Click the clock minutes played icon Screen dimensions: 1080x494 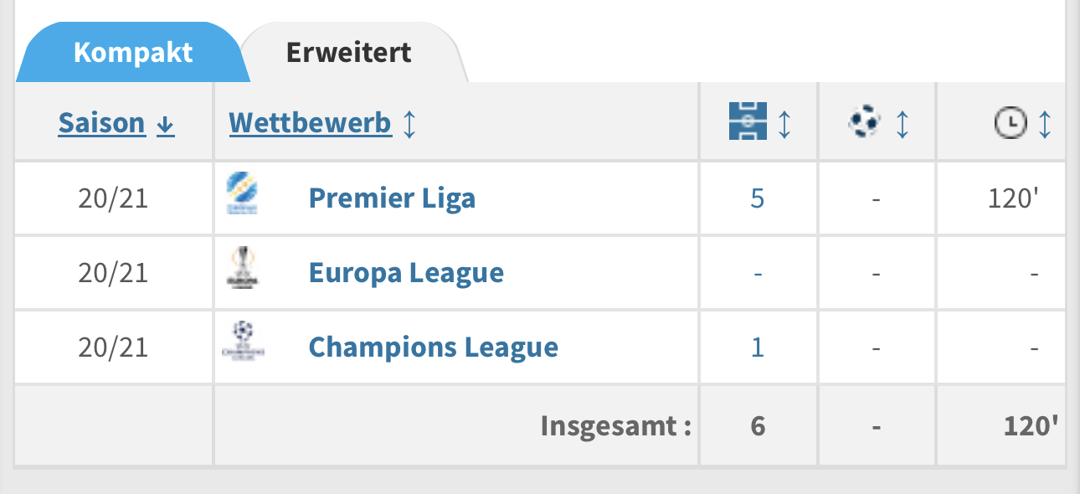(1010, 123)
